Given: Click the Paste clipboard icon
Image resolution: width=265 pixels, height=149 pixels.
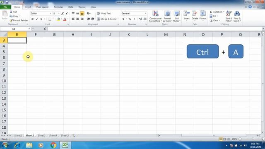Looking at the screenshot, I should (x=5, y=13).
